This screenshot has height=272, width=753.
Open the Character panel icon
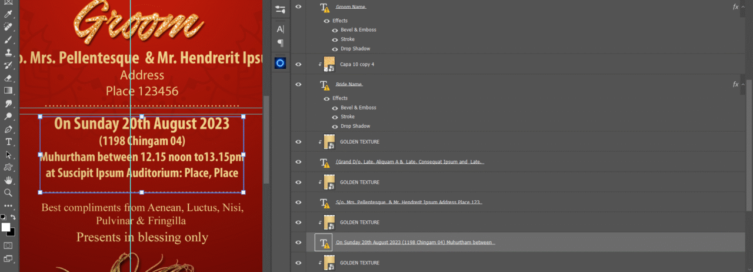280,29
